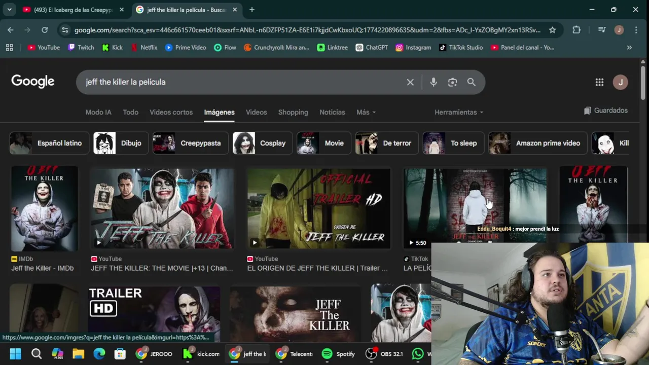Viewport: 649px width, 365px height.
Task: Filter by Cosplay chip
Action: pos(262,143)
